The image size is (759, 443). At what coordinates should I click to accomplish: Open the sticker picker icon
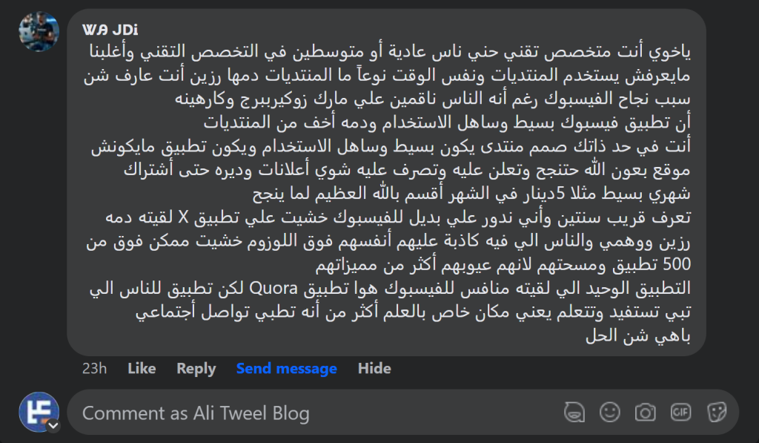pyautogui.click(x=716, y=412)
